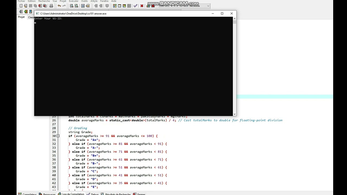Open the Recherche menu

point(44,1)
